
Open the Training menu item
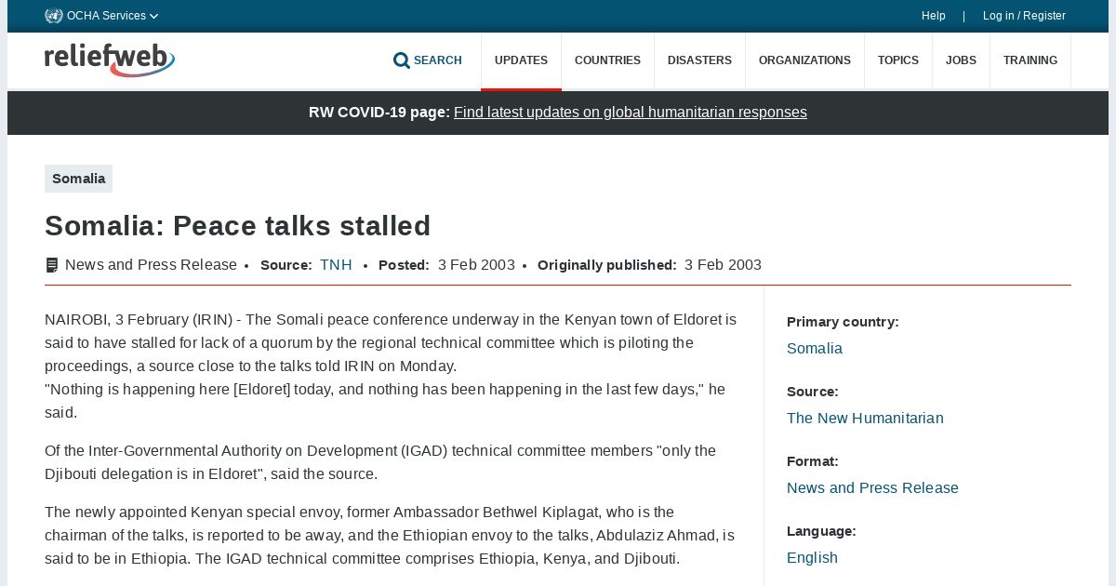(1030, 60)
